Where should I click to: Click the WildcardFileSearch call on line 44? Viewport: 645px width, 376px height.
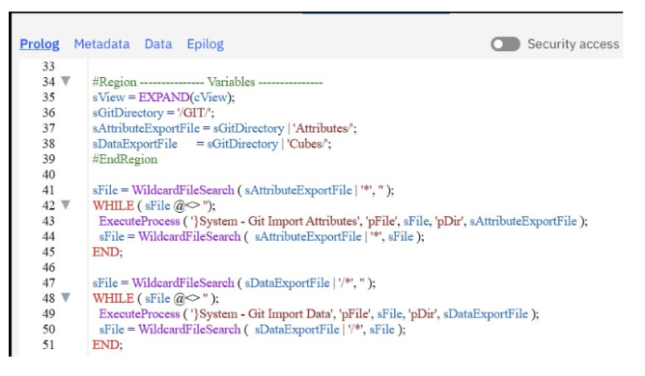tap(262, 237)
